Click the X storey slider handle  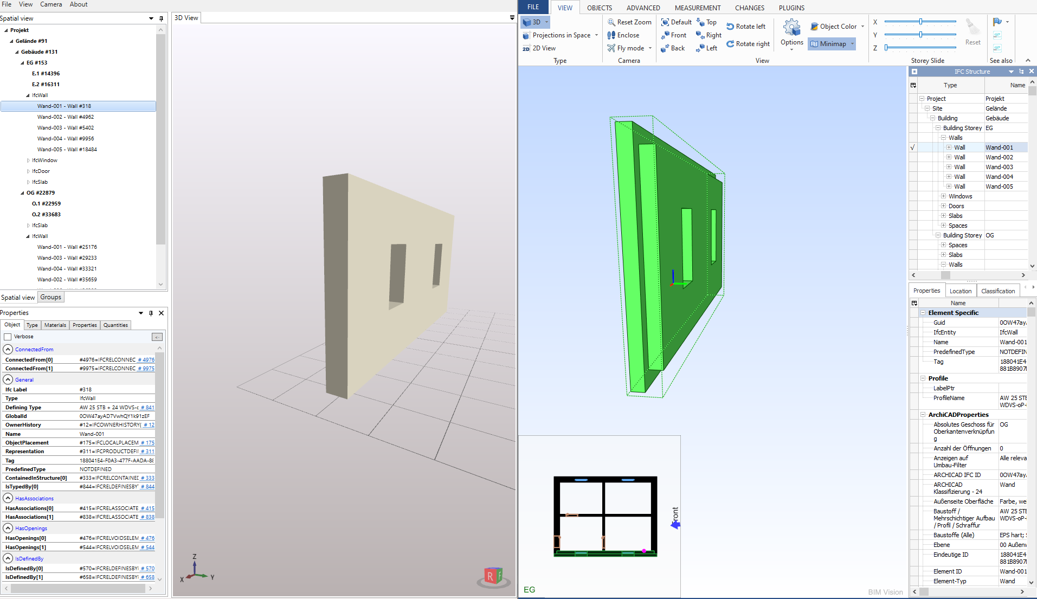(x=920, y=22)
